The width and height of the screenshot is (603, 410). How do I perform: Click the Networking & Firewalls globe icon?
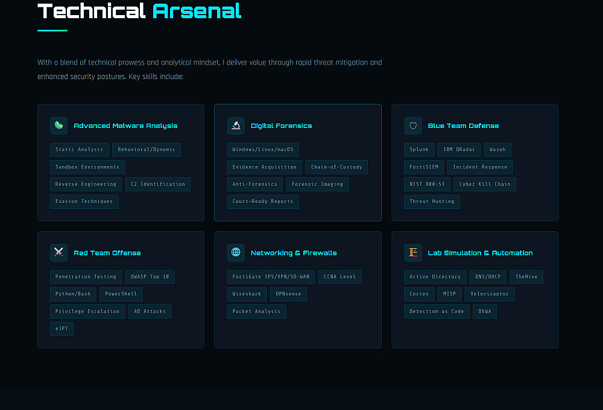pyautogui.click(x=236, y=252)
